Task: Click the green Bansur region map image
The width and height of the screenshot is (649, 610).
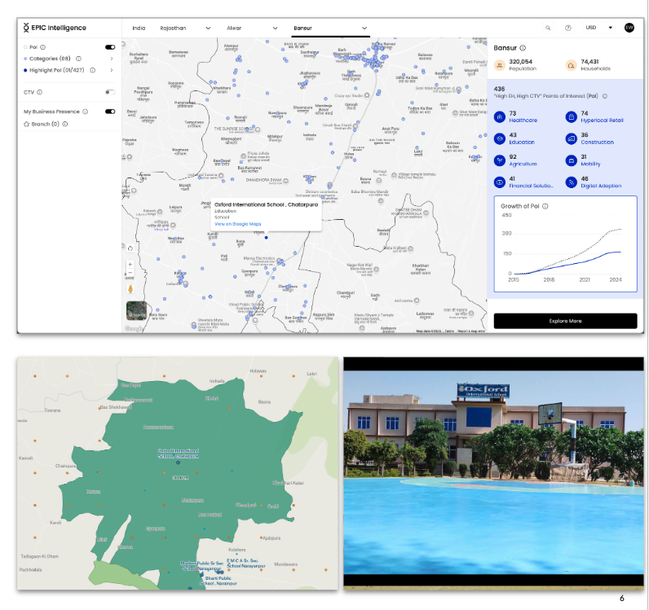Action: pyautogui.click(x=178, y=473)
